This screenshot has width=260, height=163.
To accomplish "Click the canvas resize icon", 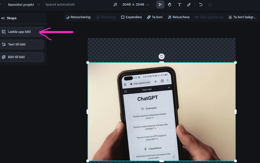I will [115, 5].
